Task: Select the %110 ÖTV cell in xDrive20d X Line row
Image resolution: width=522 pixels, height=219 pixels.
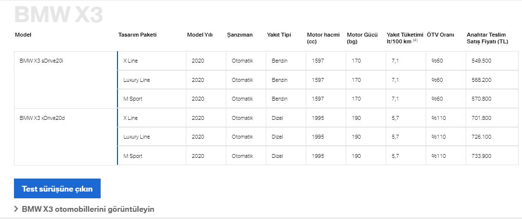Action: click(x=446, y=118)
